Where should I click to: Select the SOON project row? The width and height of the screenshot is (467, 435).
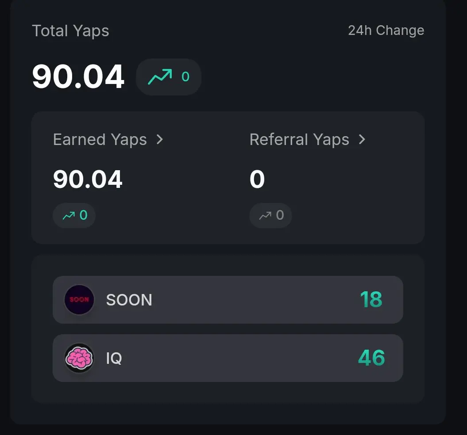tap(228, 300)
